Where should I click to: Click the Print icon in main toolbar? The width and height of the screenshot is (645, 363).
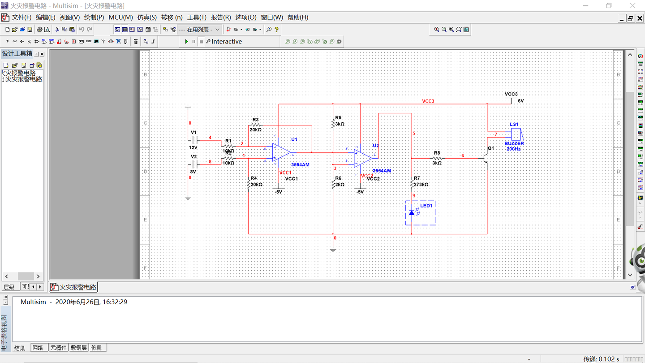click(x=39, y=30)
